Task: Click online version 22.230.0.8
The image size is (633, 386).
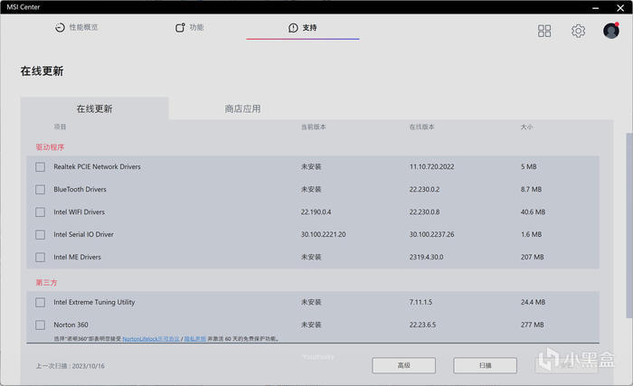Action: (424, 212)
